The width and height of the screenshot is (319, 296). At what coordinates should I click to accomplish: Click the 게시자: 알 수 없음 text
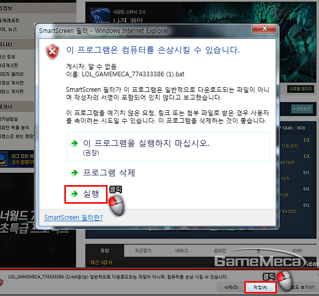coord(91,67)
